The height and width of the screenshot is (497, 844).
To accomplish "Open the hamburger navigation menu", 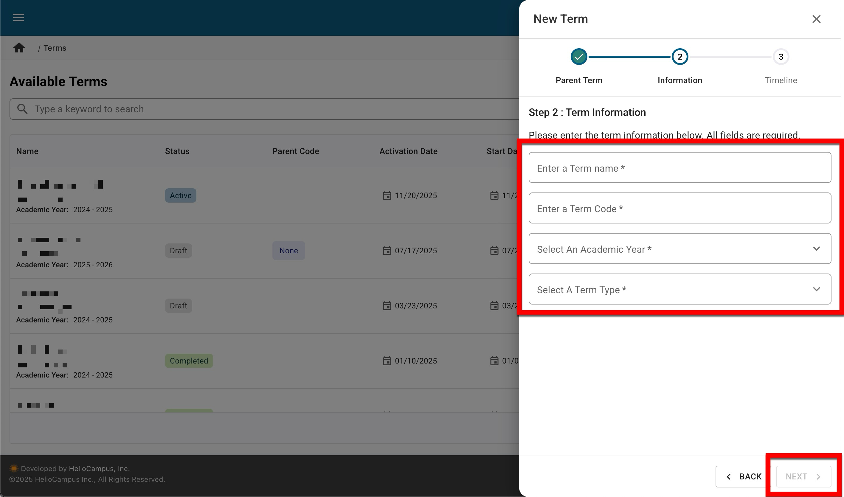I will pyautogui.click(x=18, y=17).
